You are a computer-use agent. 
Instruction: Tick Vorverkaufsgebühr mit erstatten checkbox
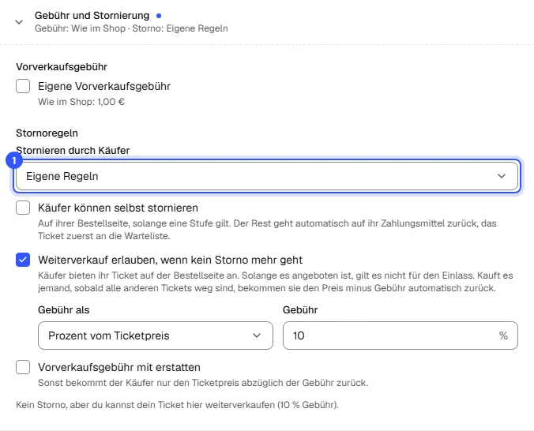pos(23,367)
